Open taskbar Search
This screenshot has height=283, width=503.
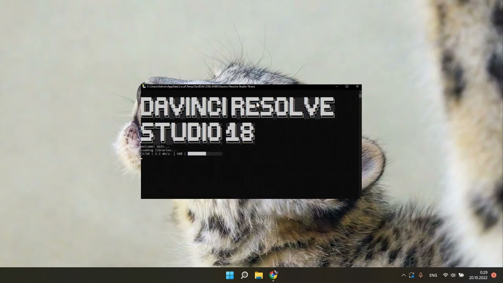[x=244, y=275]
